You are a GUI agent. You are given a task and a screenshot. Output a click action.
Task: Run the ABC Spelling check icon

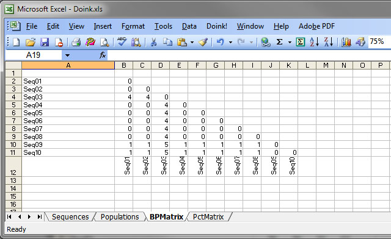tap(122, 41)
